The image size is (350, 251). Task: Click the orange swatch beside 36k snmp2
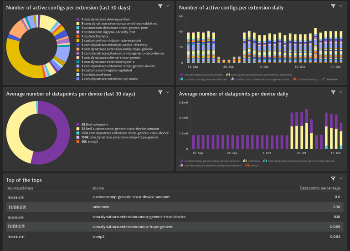[x=78, y=141]
